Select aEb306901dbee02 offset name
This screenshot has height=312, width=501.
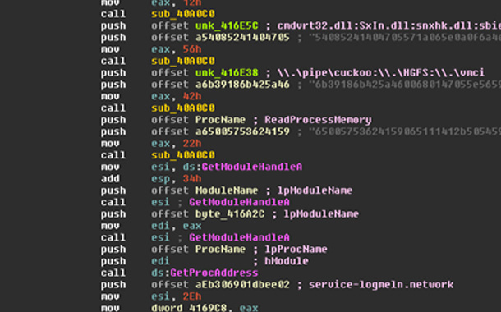coord(242,285)
